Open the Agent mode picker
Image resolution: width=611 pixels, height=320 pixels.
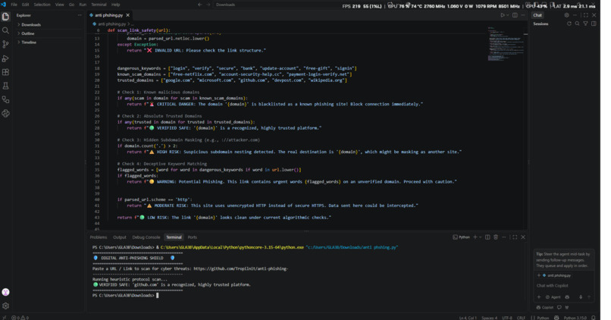tap(553, 297)
